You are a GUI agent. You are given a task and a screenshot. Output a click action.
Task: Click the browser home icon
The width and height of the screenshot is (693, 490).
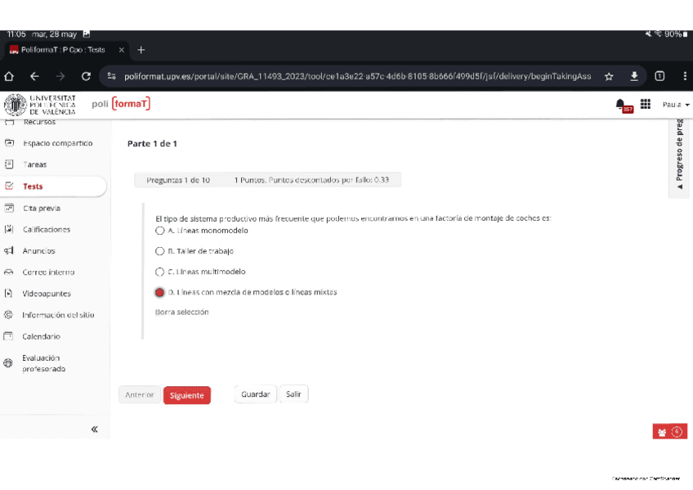tap(10, 76)
